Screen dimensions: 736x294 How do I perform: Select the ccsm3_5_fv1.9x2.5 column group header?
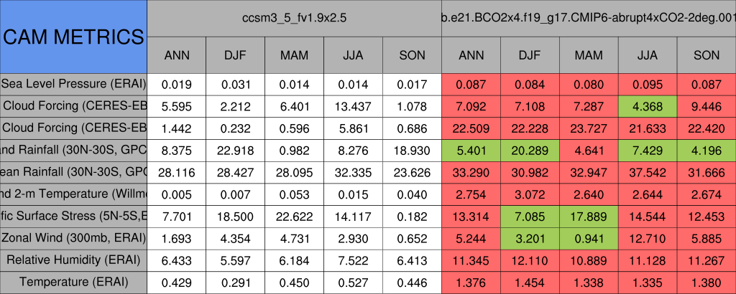pos(295,18)
